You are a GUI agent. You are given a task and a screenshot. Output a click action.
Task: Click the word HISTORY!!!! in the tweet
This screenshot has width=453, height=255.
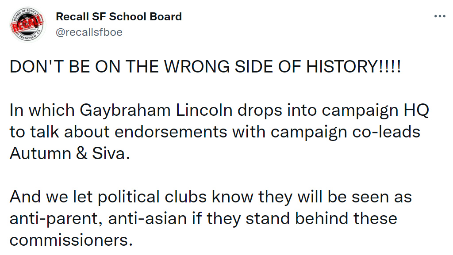353,67
